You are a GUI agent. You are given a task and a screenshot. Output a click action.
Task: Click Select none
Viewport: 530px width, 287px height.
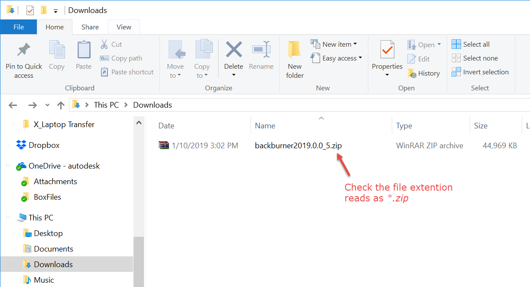tap(475, 58)
